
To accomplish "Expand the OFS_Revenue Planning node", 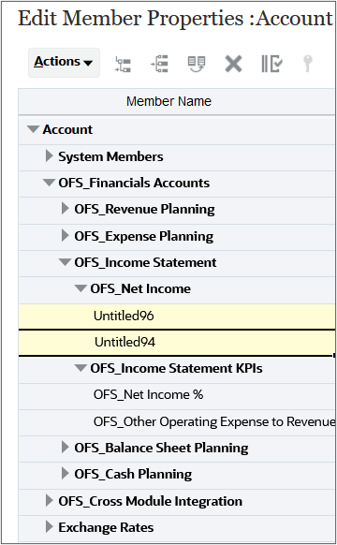I will (x=65, y=209).
